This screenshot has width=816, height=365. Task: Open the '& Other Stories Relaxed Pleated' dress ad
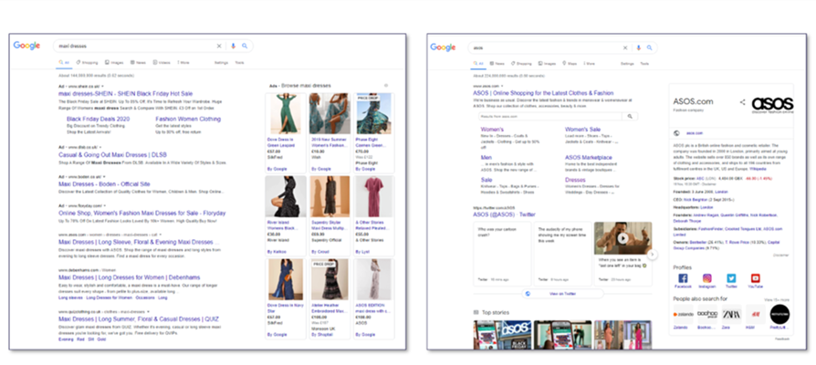373,215
